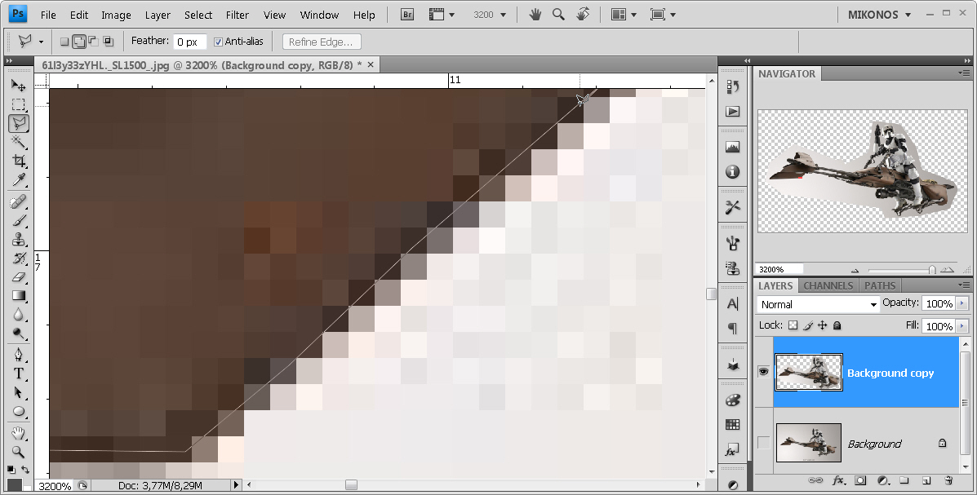Select the History Brush tool
The height and width of the screenshot is (495, 977).
click(x=19, y=259)
